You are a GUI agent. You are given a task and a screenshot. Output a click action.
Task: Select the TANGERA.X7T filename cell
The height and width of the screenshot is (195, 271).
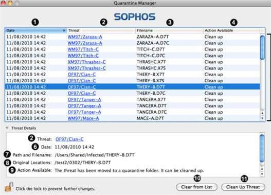pyautogui.click(x=151, y=100)
